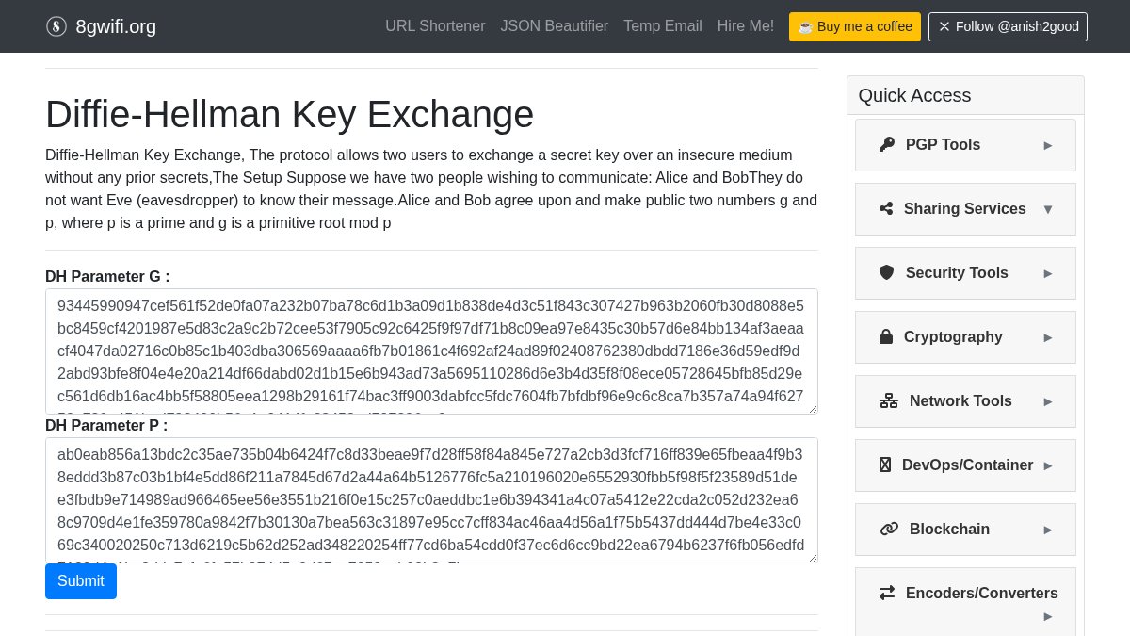Select the wrench icon beside PGP Tools

coord(886,144)
